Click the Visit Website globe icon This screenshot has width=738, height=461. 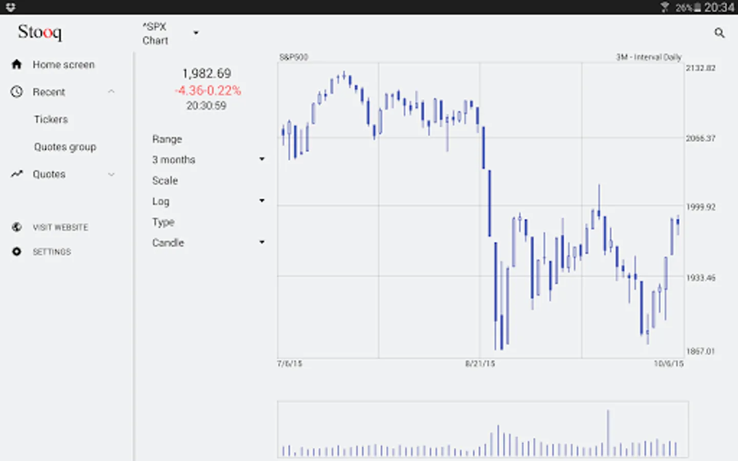pos(17,227)
